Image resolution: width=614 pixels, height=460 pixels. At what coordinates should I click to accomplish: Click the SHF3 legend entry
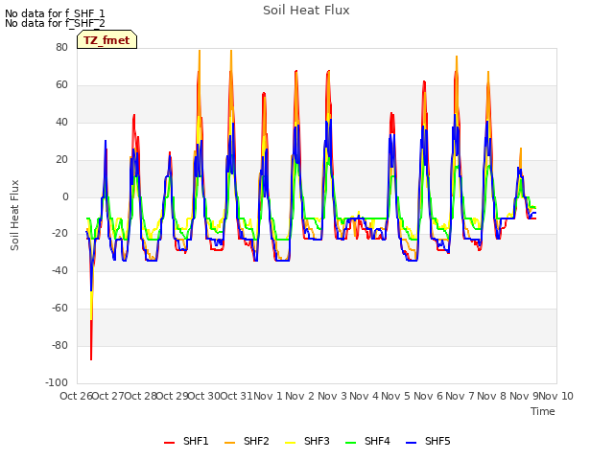307,441
